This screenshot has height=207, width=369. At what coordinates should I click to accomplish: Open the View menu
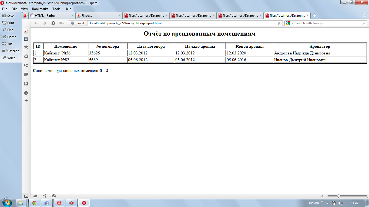pyautogui.click(x=24, y=9)
